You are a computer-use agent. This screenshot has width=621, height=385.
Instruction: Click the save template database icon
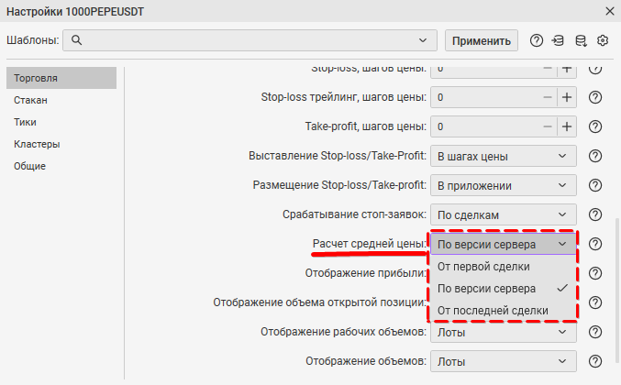[580, 40]
